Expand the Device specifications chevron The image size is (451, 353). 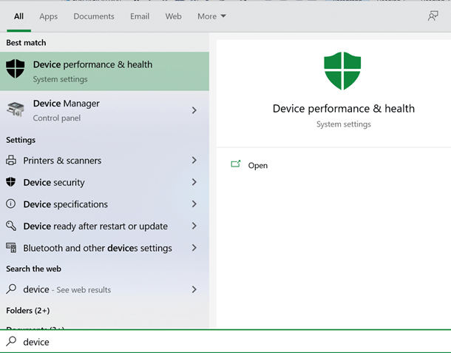click(194, 204)
